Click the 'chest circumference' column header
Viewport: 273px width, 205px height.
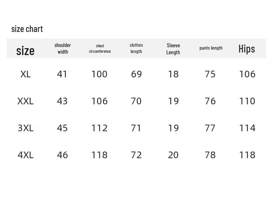tap(100, 48)
